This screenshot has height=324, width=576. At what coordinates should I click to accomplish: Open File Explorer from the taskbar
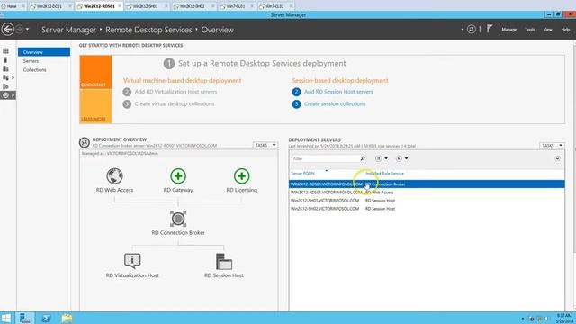pyautogui.click(x=67, y=318)
